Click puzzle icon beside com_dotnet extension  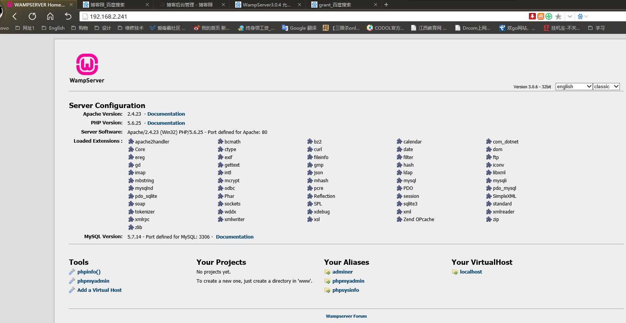pos(489,142)
